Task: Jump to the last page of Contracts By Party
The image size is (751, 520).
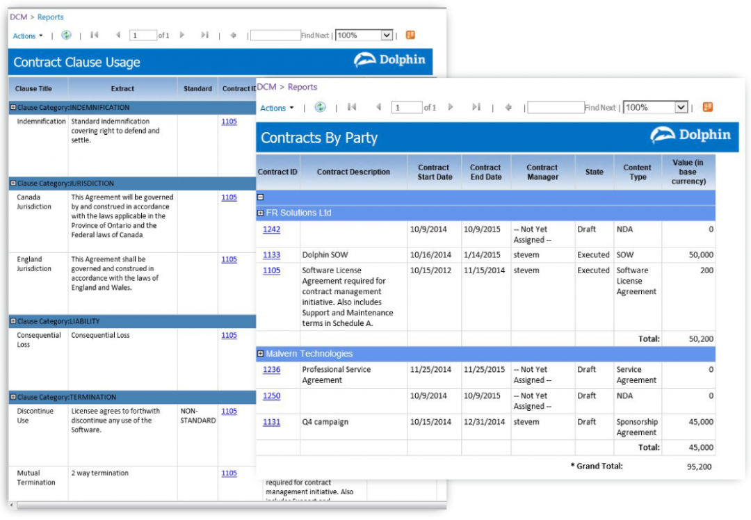Action: [x=477, y=107]
